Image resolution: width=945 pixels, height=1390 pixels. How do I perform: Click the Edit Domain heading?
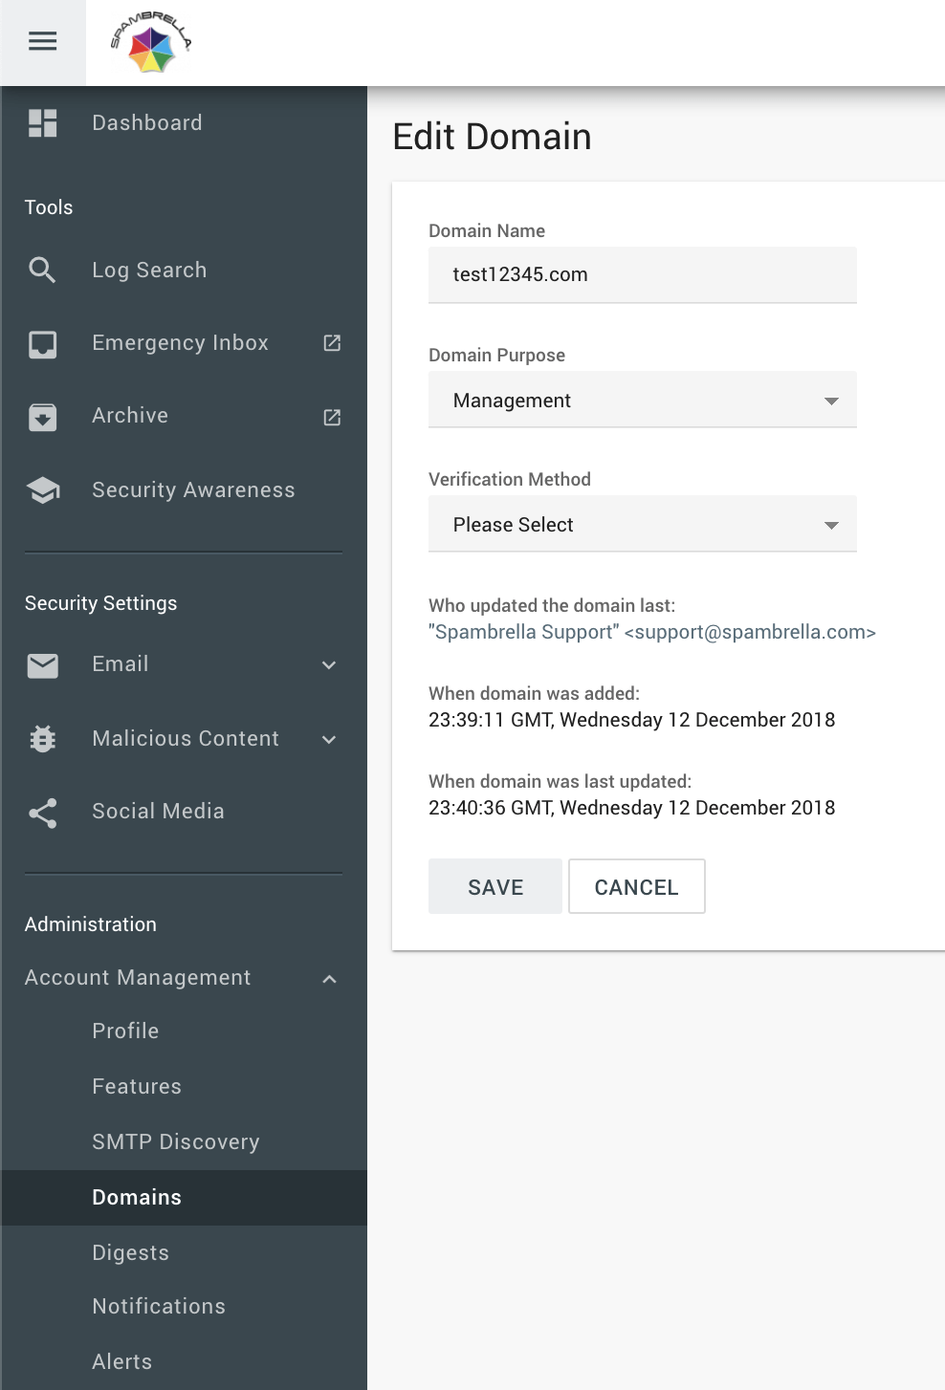492,137
